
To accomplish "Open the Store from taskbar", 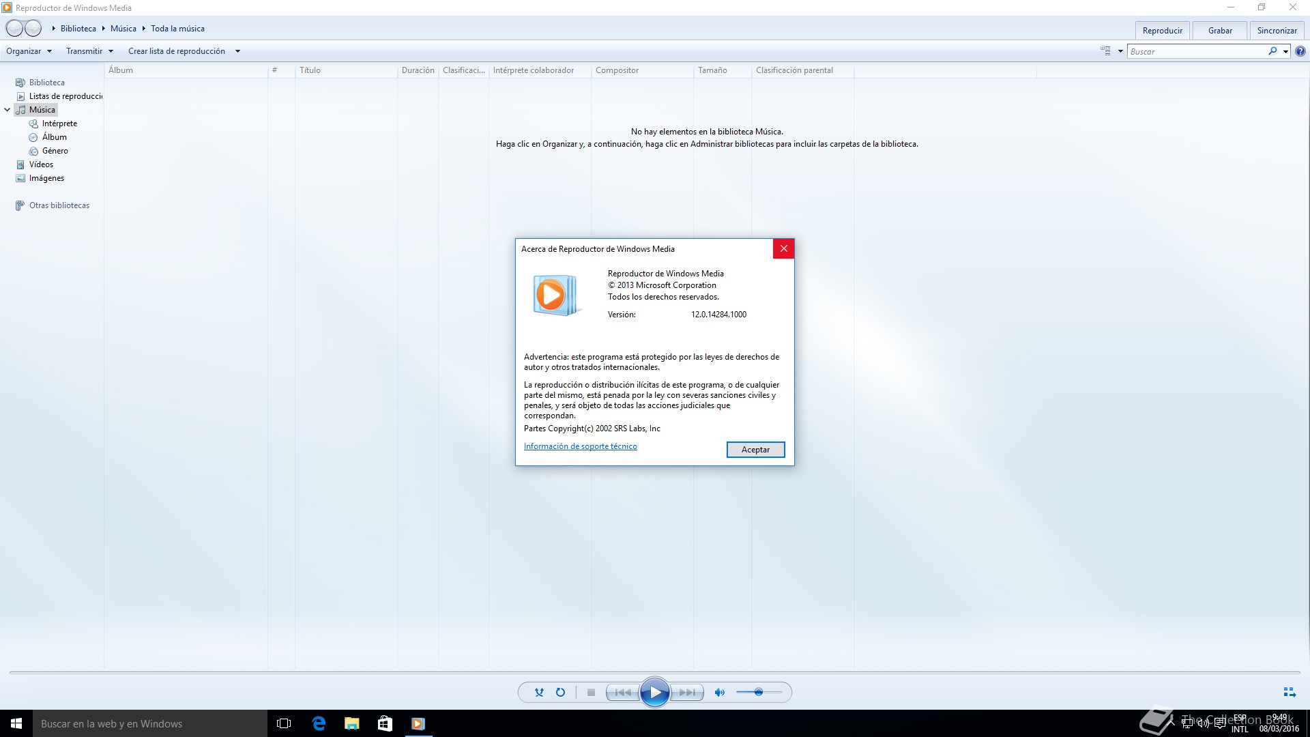I will pyautogui.click(x=385, y=723).
